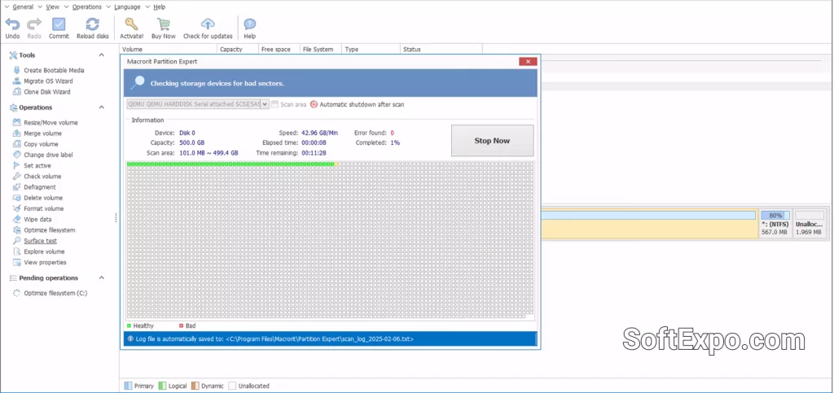
Task: Open the View menu
Action: click(53, 7)
